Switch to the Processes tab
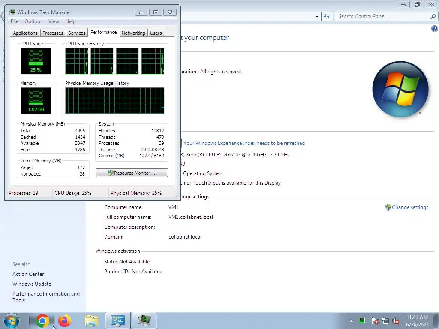The width and height of the screenshot is (439, 329). tap(53, 33)
